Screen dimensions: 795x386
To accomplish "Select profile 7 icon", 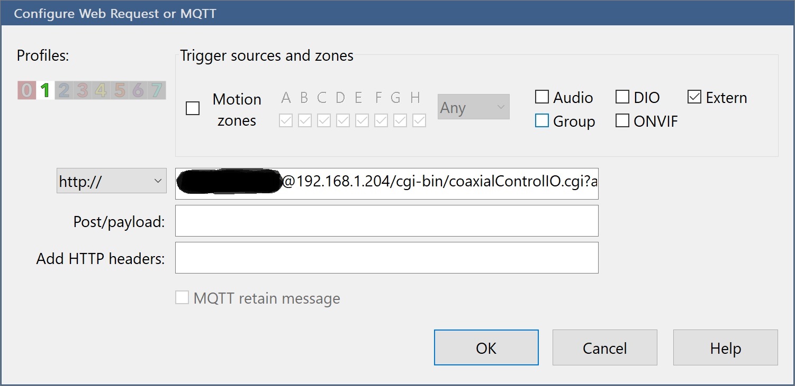I will tap(157, 91).
